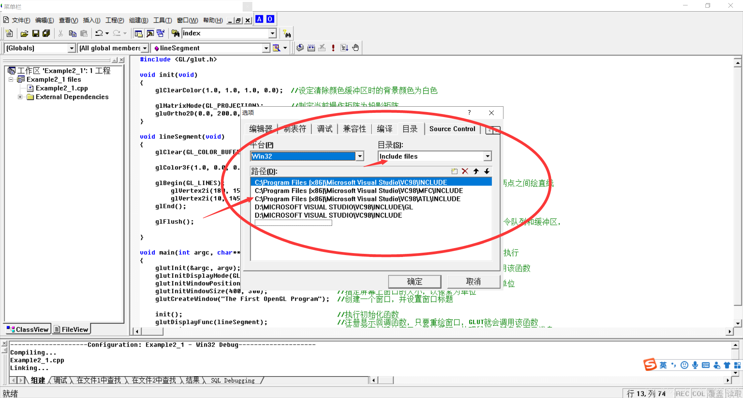Image resolution: width=743 pixels, height=398 pixels.
Task: Click editor horizontal scrollbar right arrow
Action: point(730,331)
